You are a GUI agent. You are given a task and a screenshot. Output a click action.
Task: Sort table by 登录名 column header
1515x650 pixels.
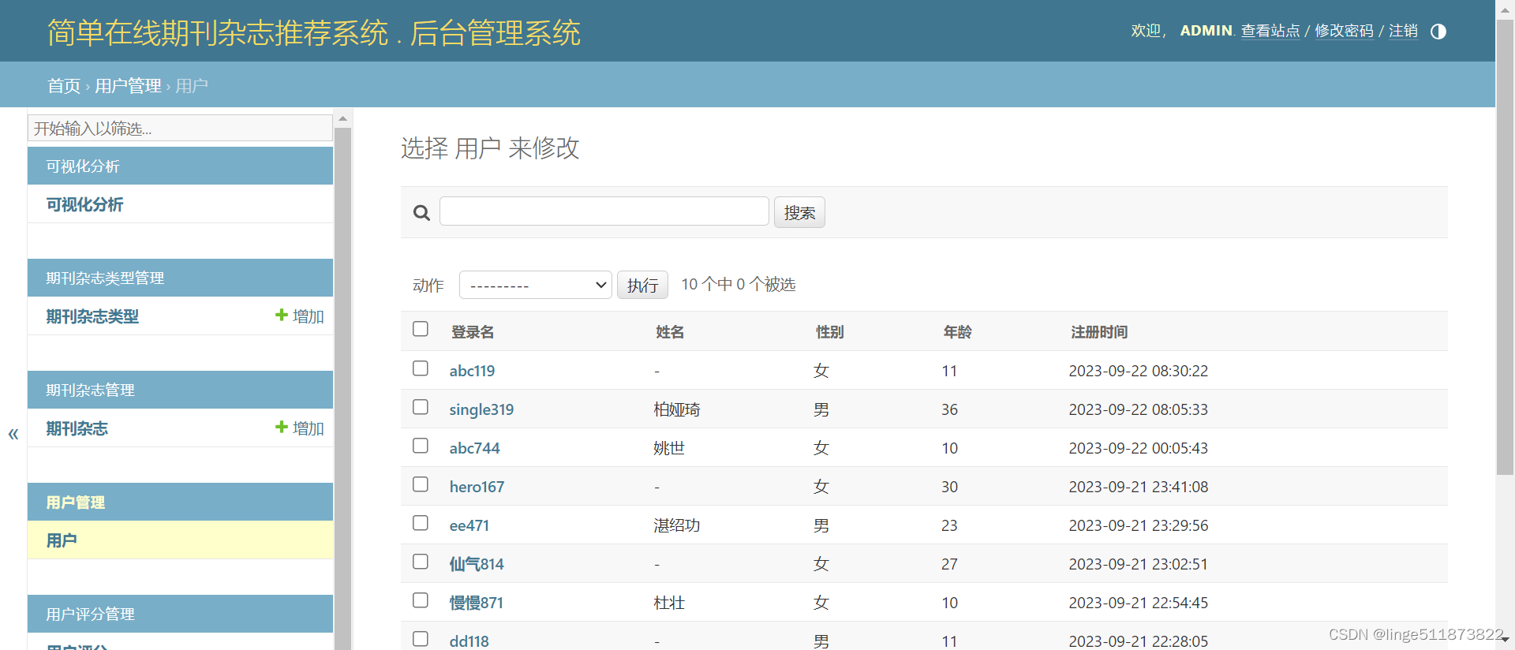(473, 332)
